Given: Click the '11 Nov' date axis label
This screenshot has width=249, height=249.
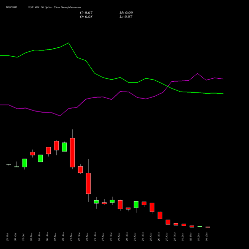Looking at the screenshot, I should coord(71,237).
